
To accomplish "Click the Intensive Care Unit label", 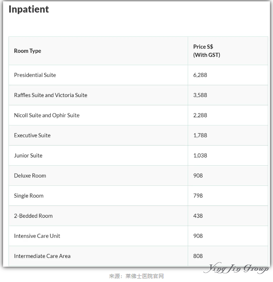I will coord(37,236).
